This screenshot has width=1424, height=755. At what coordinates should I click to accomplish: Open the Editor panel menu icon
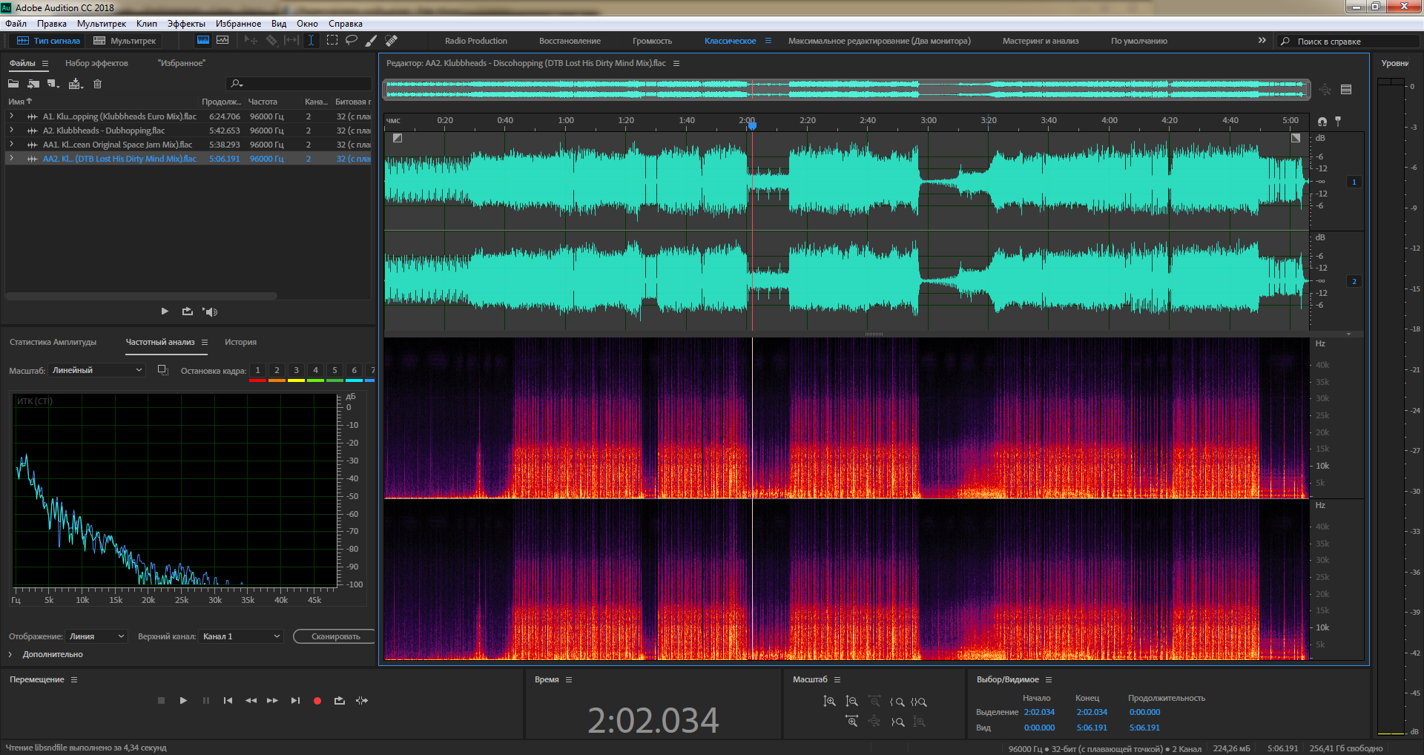676,63
